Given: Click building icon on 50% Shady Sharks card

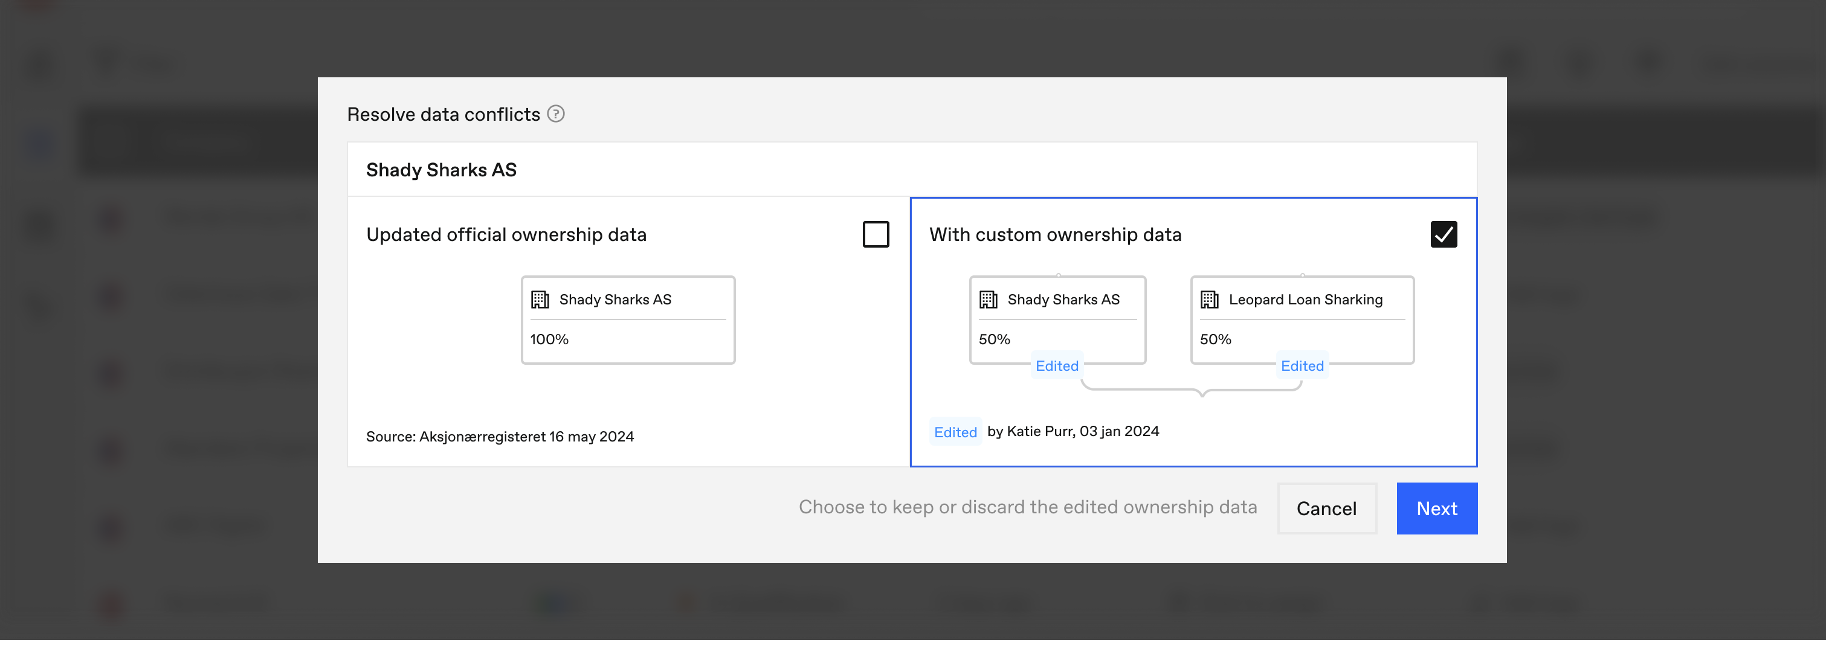Looking at the screenshot, I should pyautogui.click(x=988, y=300).
